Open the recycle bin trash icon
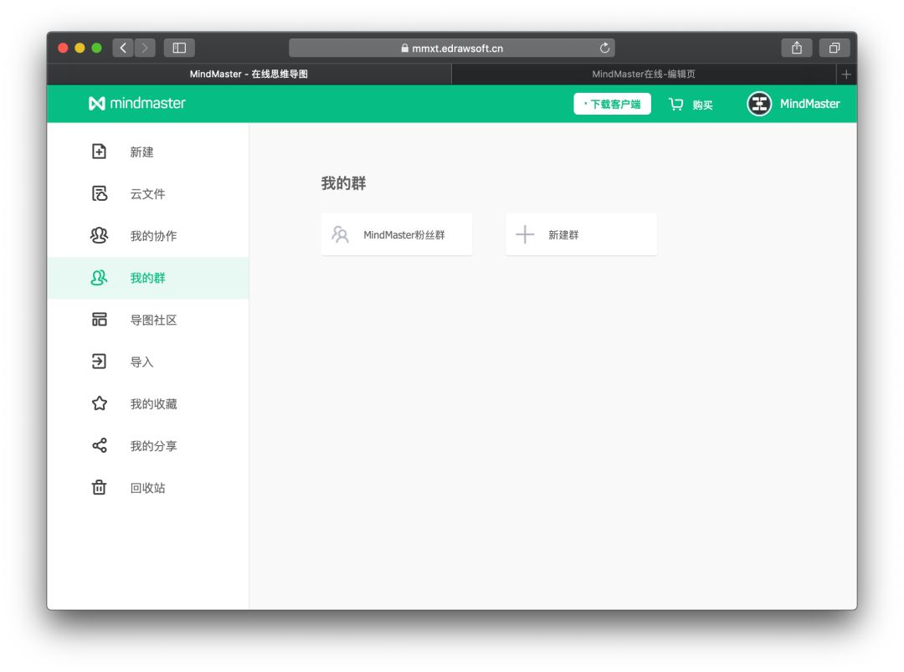 pos(99,487)
